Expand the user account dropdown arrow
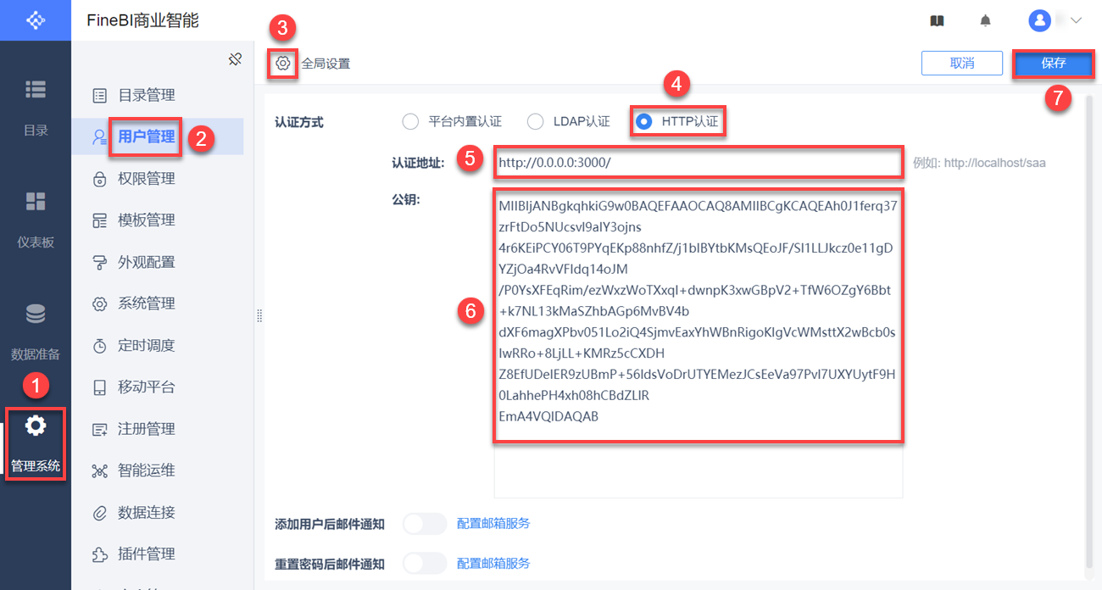 pyautogui.click(x=1077, y=20)
